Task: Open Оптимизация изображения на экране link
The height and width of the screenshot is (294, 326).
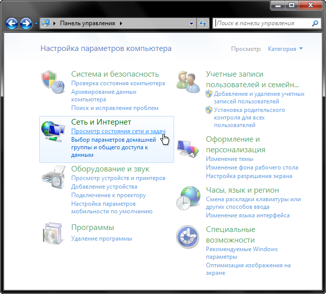Action: 248,269
